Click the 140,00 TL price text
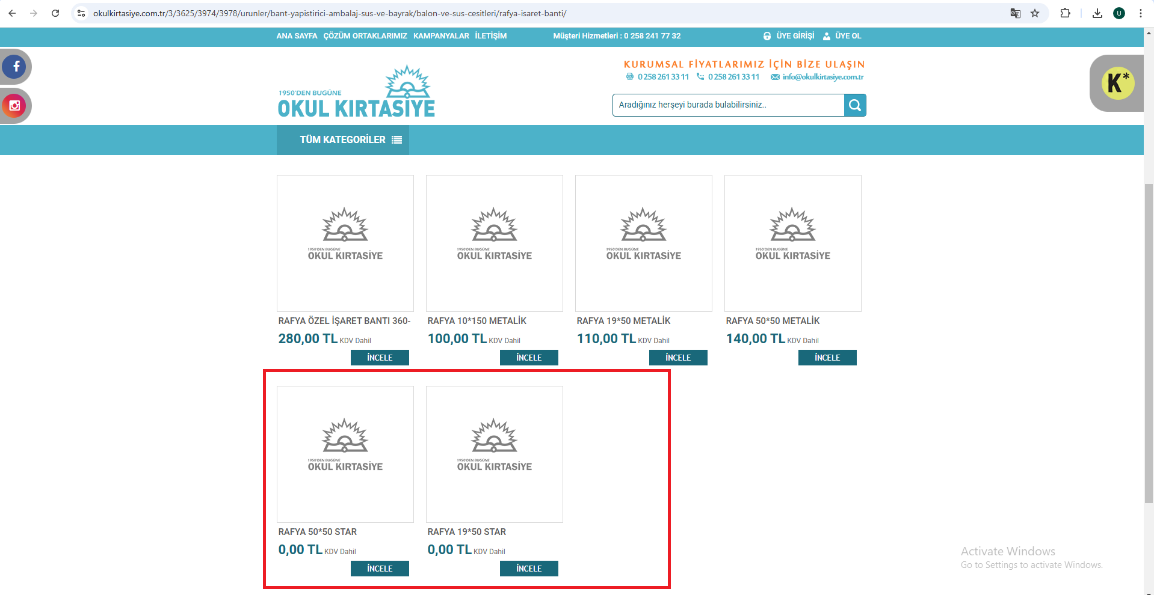This screenshot has width=1154, height=595. 756,339
